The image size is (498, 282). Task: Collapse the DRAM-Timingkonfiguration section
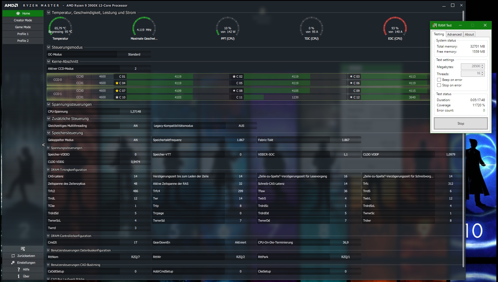48,170
